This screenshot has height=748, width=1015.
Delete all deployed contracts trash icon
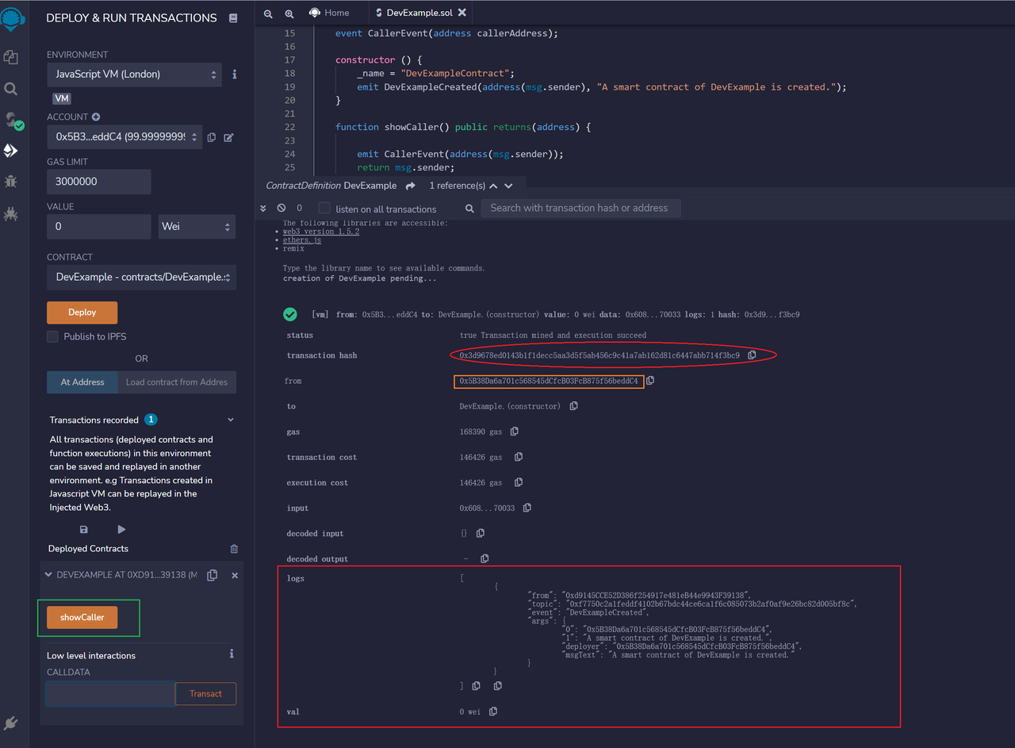point(234,549)
